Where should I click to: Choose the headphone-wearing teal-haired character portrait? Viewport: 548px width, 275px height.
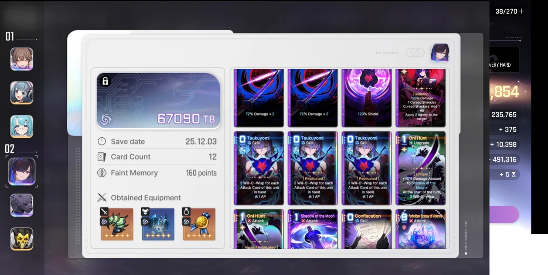tap(22, 93)
